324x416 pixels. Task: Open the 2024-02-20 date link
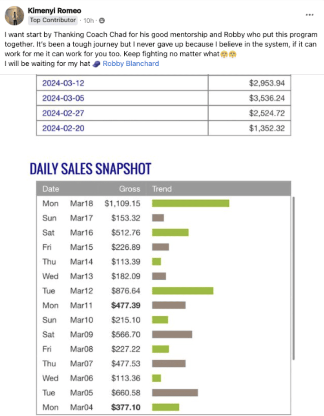pos(63,128)
